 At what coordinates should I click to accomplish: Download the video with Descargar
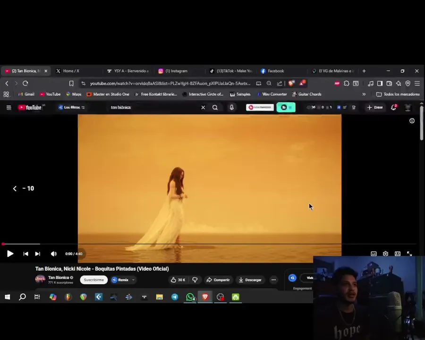pos(250,280)
